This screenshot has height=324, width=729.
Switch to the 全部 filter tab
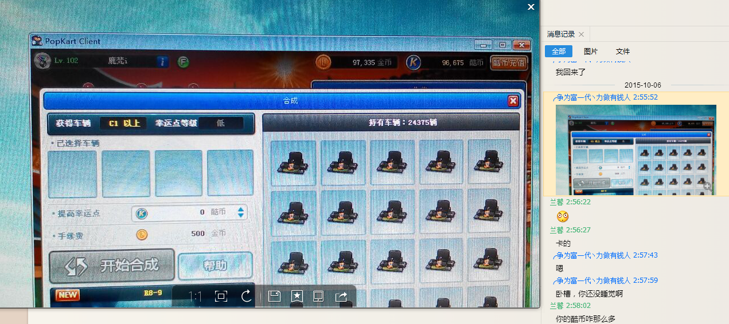[558, 52]
